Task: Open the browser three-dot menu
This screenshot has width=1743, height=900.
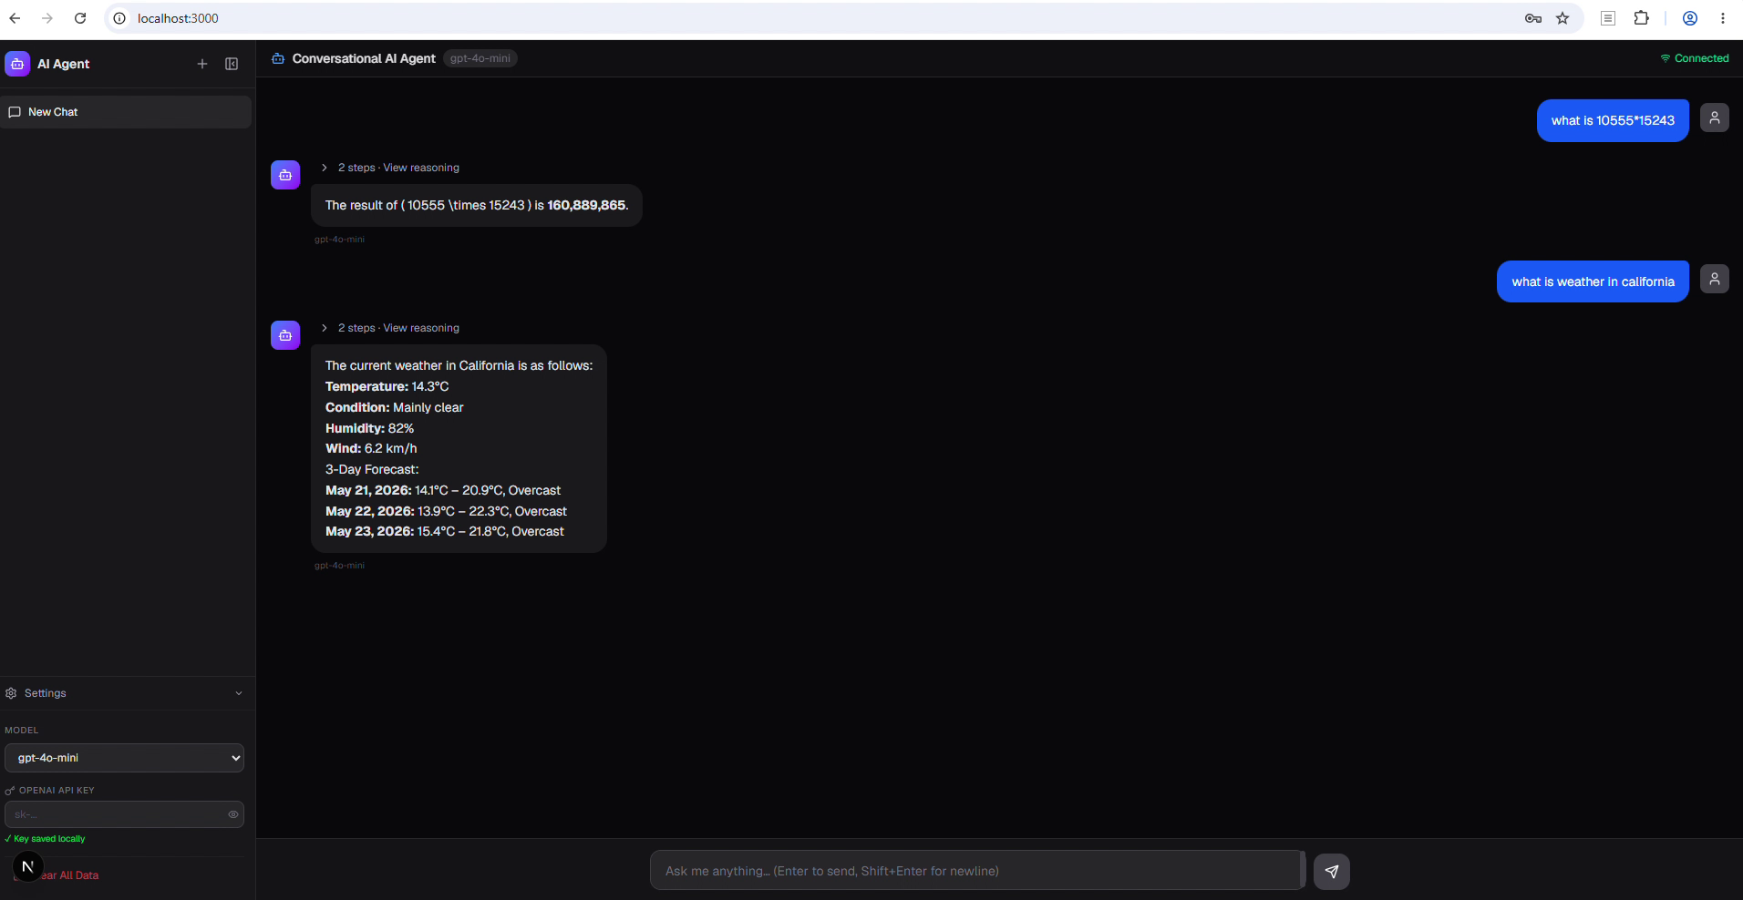Action: [x=1723, y=18]
